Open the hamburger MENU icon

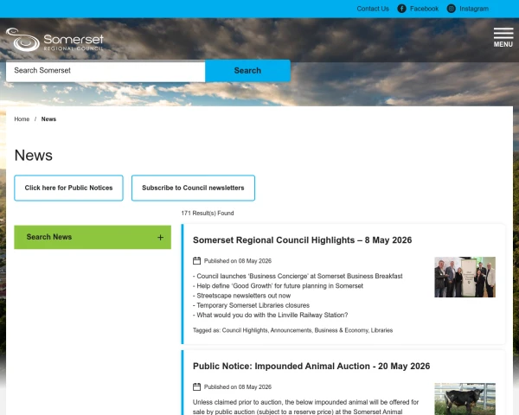click(503, 37)
